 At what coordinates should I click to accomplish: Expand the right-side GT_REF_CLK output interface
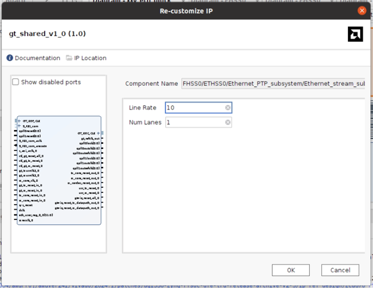pos(98,133)
